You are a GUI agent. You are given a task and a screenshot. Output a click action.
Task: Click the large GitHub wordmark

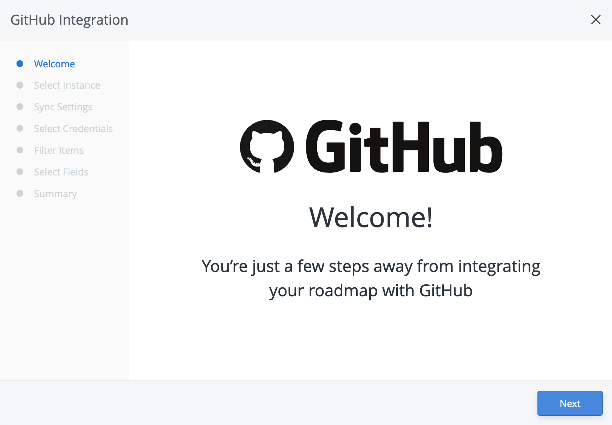[x=404, y=147]
